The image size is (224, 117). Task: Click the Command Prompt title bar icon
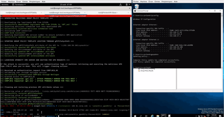[x=135, y=11]
